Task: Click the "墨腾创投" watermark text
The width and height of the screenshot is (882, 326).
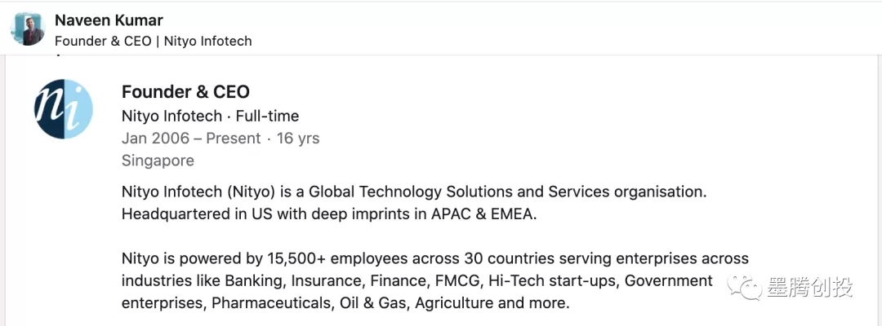Action: tap(810, 287)
